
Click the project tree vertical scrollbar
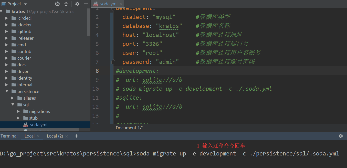click(89, 22)
